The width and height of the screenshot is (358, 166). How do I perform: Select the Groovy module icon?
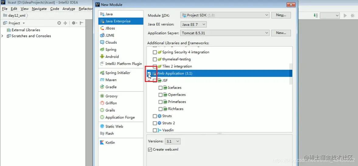coord(102,96)
